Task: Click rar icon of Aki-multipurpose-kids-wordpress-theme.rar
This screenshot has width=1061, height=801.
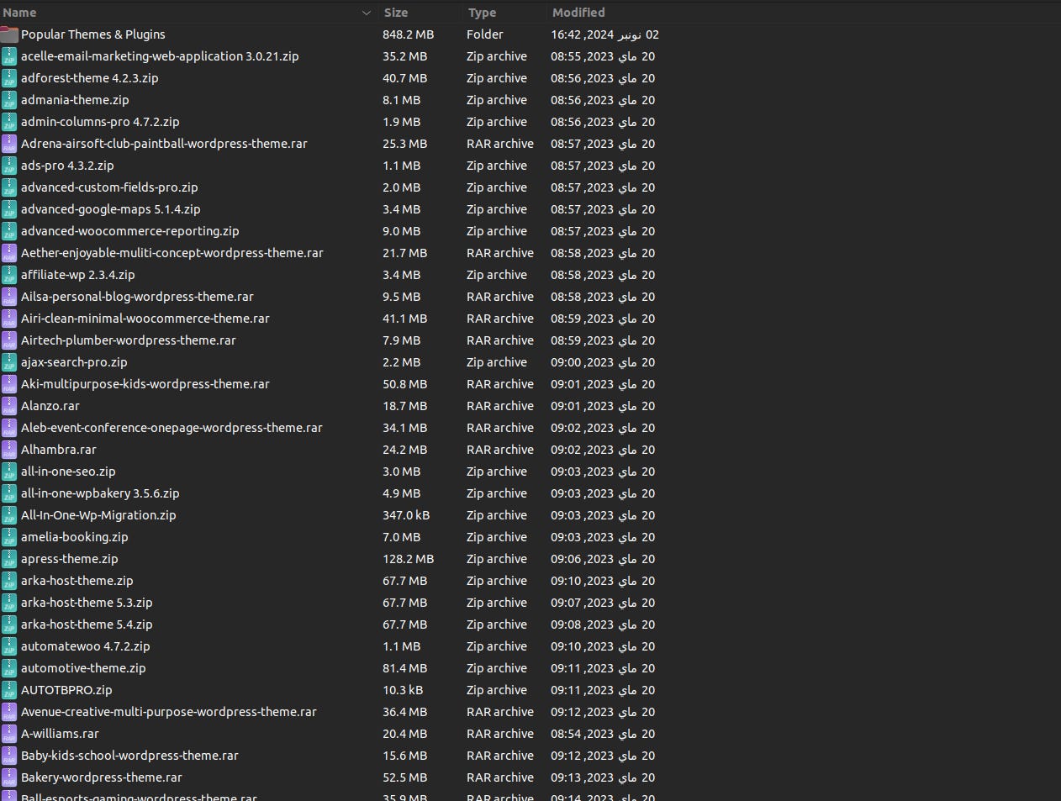Action: [9, 384]
